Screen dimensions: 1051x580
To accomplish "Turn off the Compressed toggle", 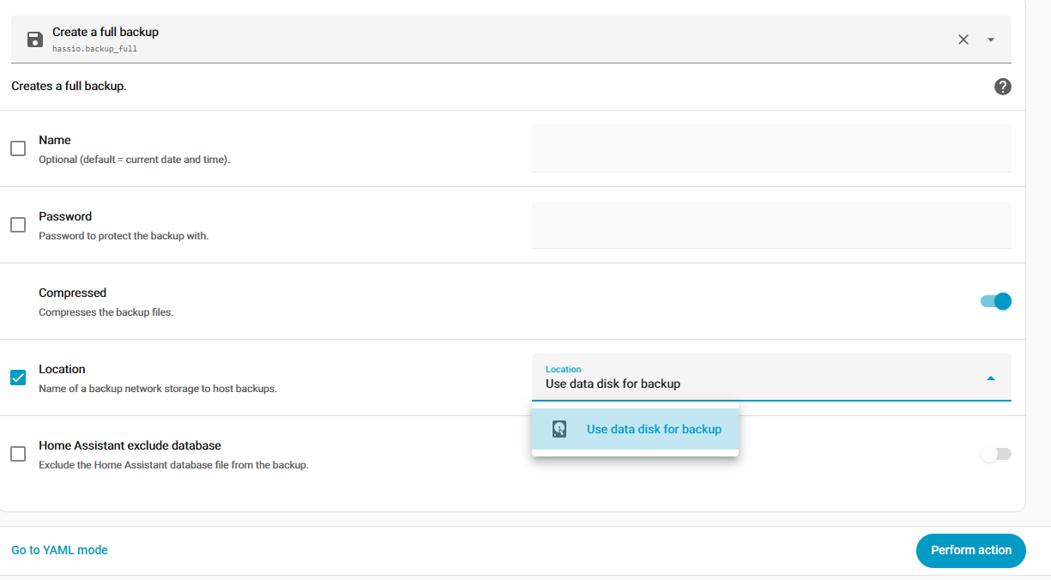I will point(996,301).
